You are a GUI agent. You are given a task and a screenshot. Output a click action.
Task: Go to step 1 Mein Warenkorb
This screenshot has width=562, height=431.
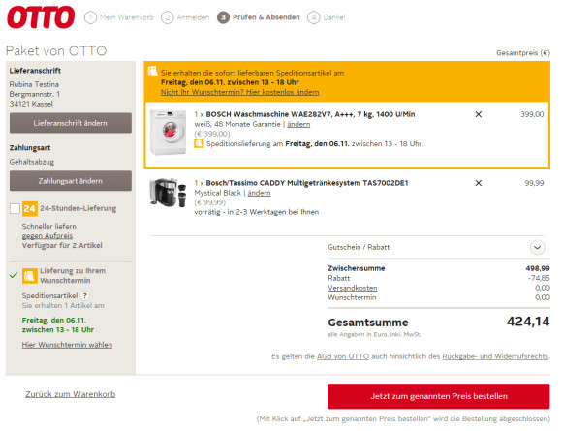(x=119, y=17)
